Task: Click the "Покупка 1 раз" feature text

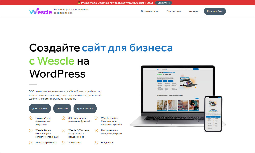Action: pos(43,121)
